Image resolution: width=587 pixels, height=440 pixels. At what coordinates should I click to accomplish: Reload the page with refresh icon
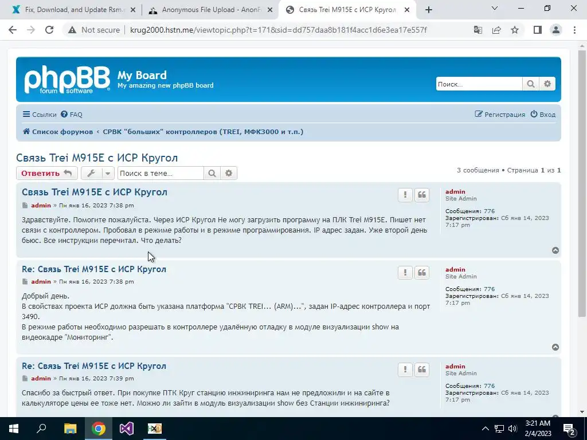pyautogui.click(x=49, y=30)
